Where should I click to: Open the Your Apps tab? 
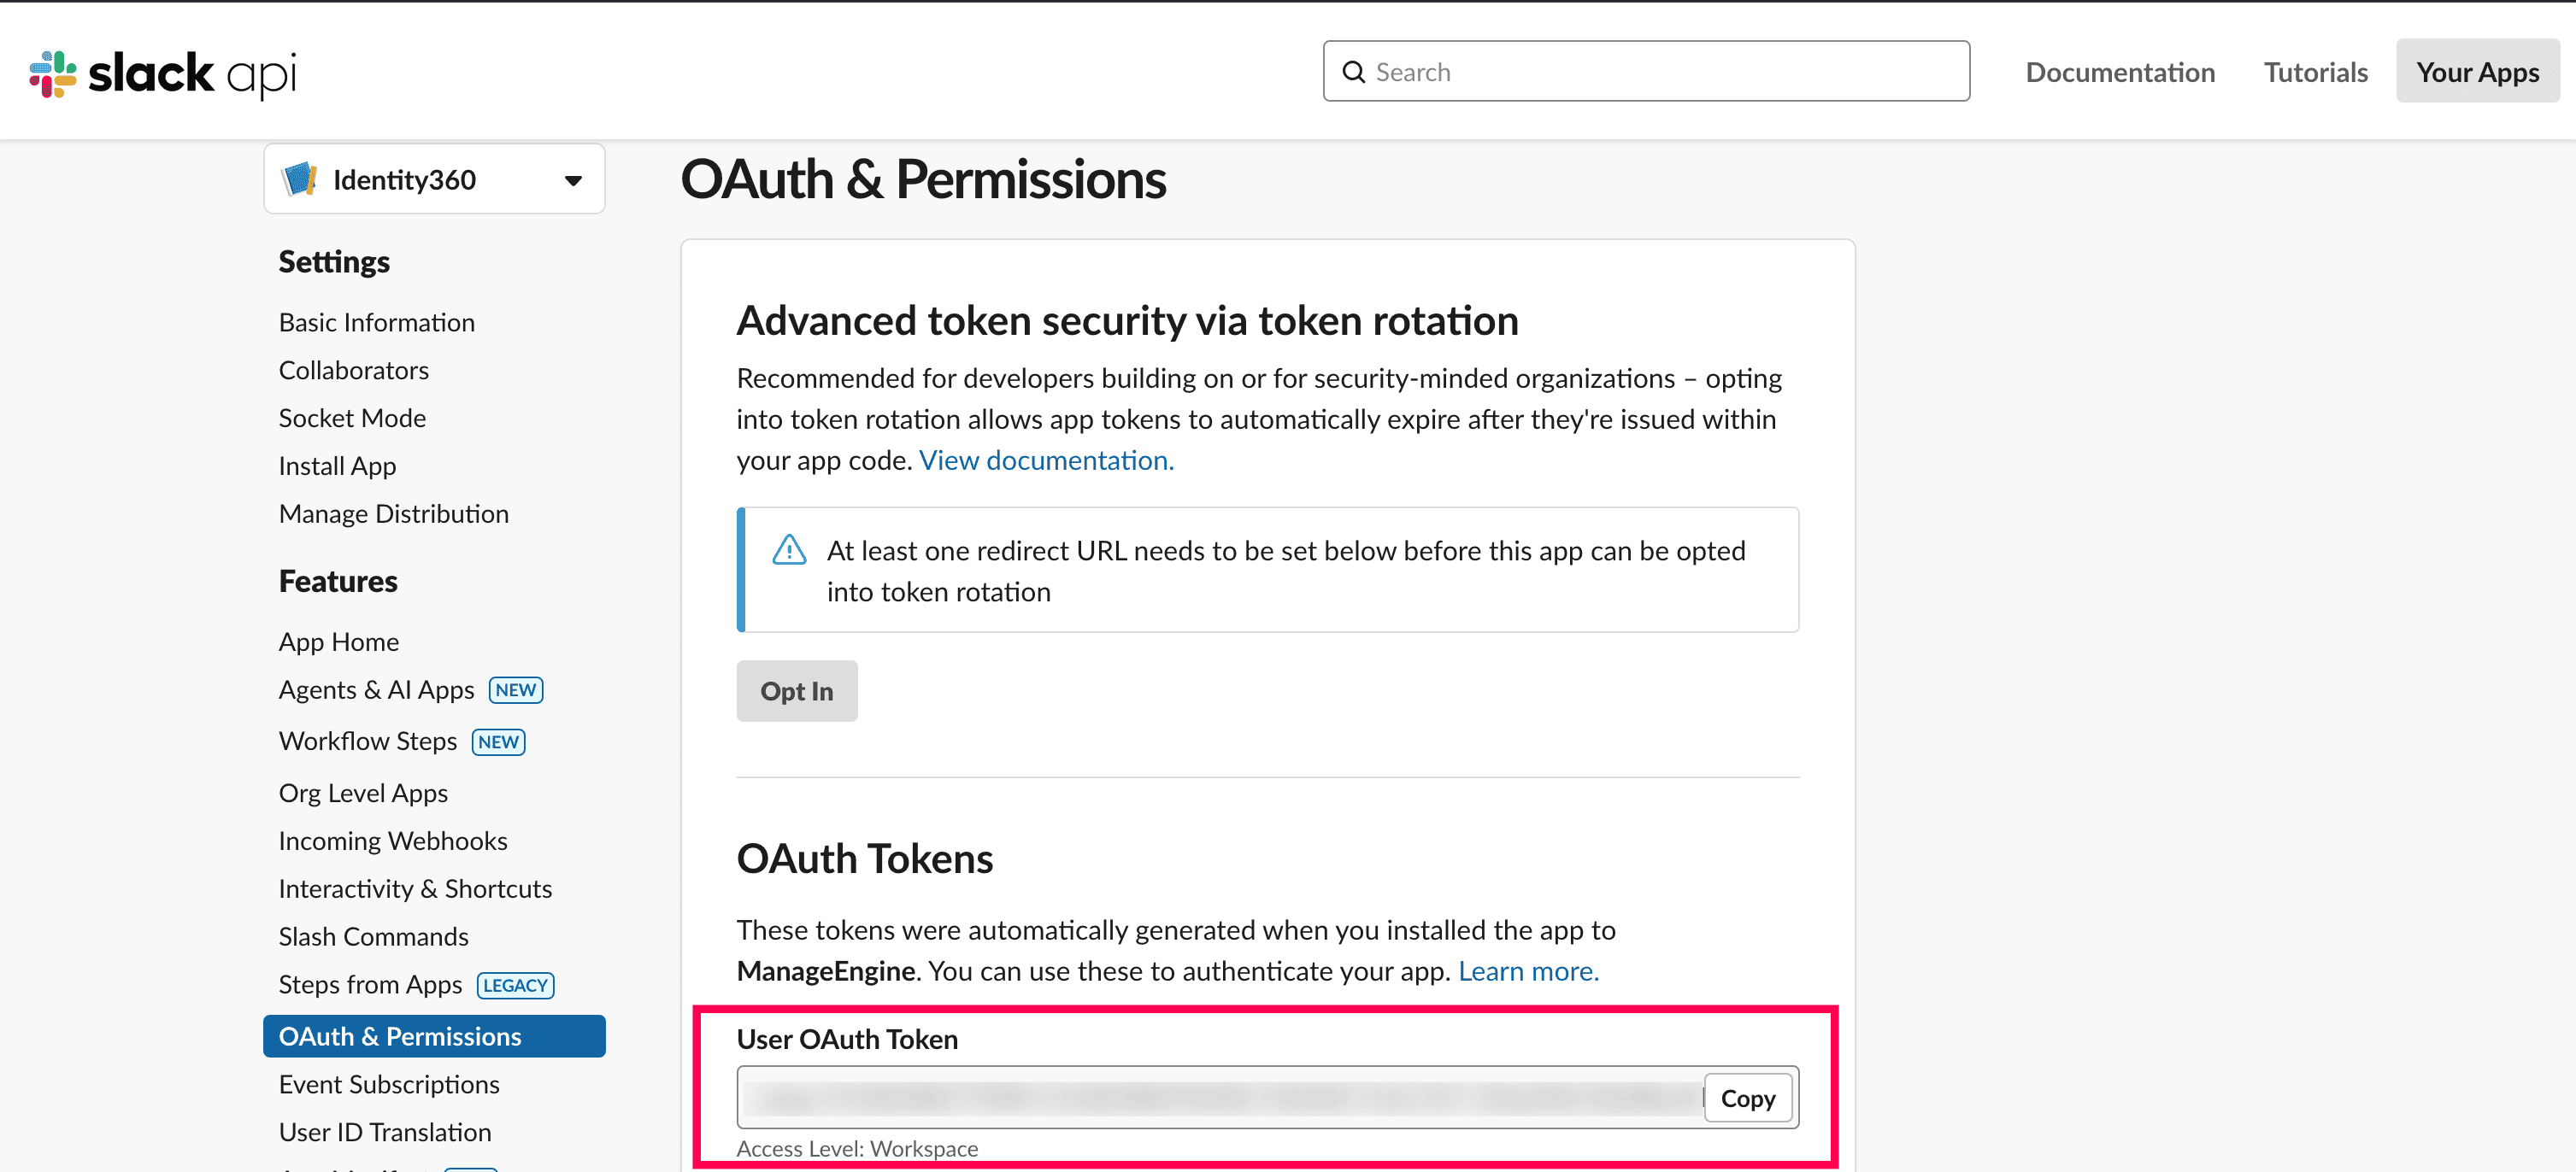2477,72
